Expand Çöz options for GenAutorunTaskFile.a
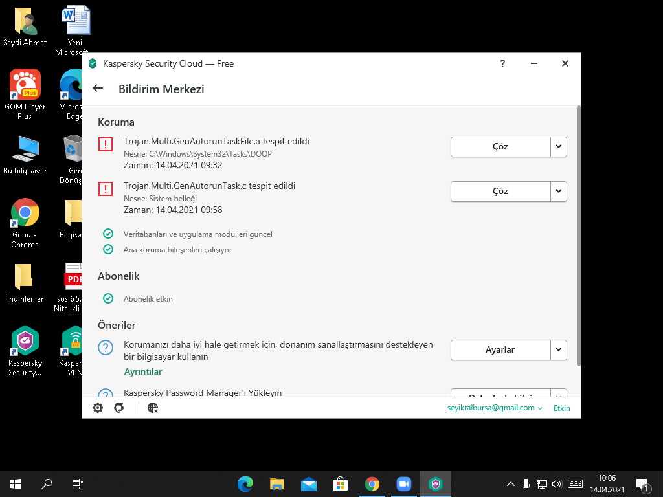 pos(559,147)
